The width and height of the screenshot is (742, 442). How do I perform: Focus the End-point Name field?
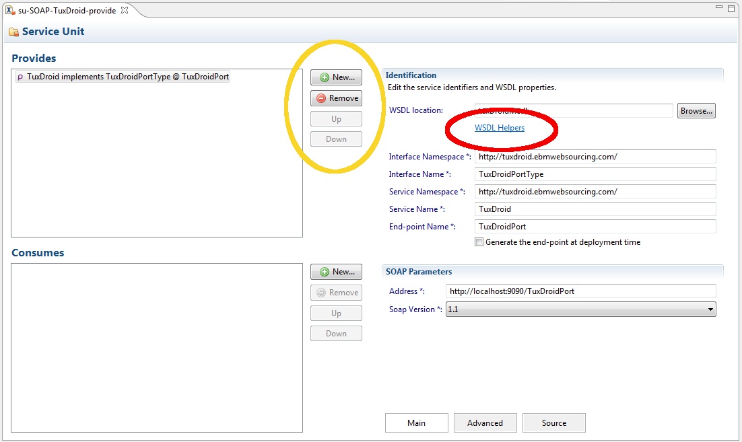pos(595,227)
